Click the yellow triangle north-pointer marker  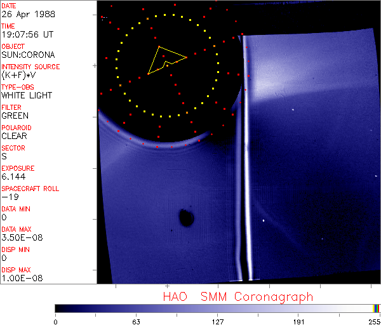165,60
